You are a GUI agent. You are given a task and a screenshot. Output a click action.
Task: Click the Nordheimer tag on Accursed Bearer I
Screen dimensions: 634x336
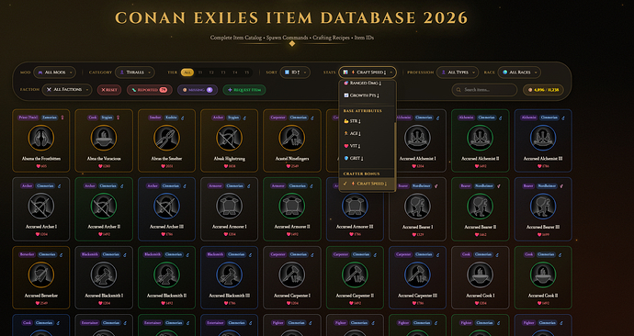(421, 186)
